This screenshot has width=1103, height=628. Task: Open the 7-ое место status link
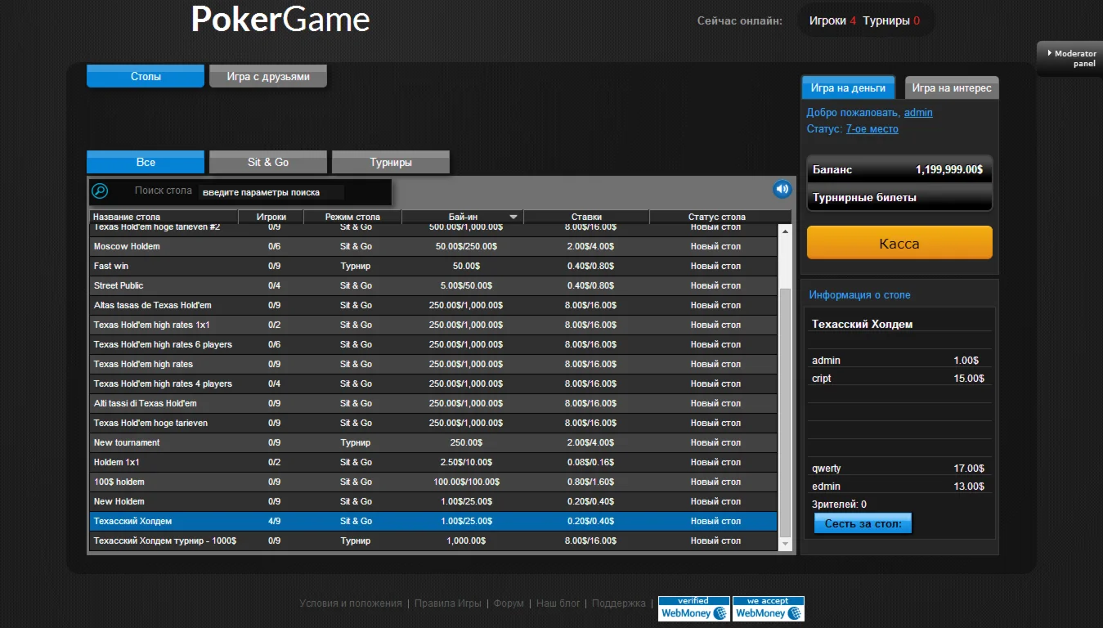point(872,129)
